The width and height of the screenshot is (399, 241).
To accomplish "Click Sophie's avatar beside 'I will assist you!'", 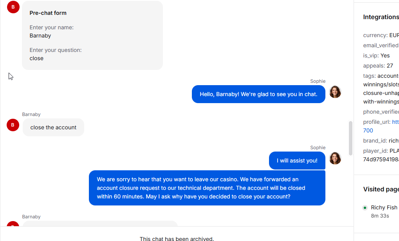I will (x=335, y=159).
